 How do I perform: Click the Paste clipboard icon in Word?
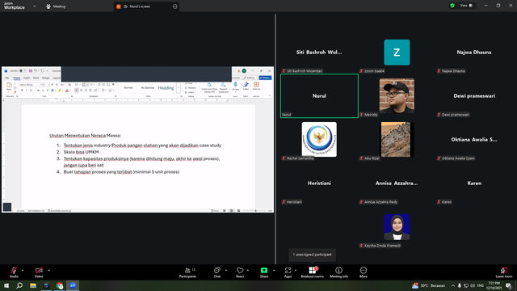coord(9,85)
